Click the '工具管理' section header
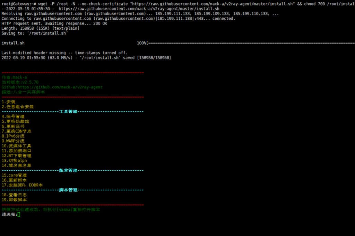 pyautogui.click(x=68, y=112)
